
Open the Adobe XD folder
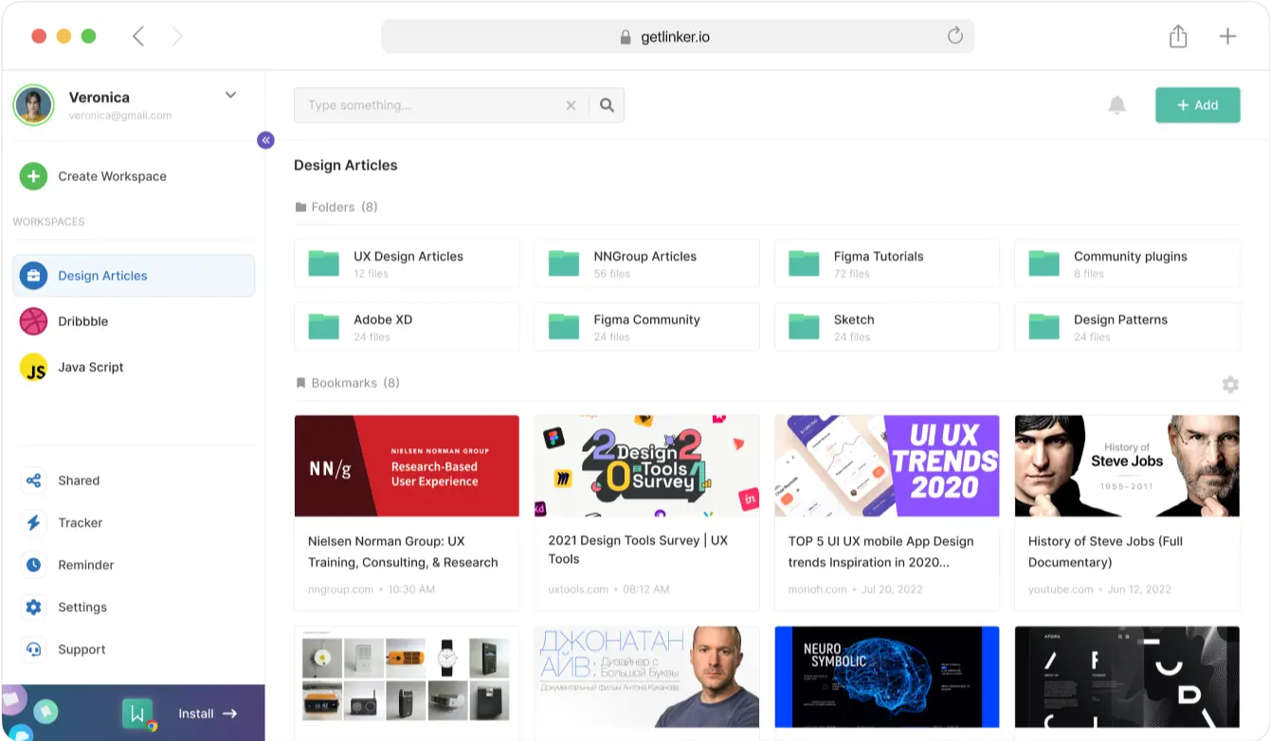[408, 327]
